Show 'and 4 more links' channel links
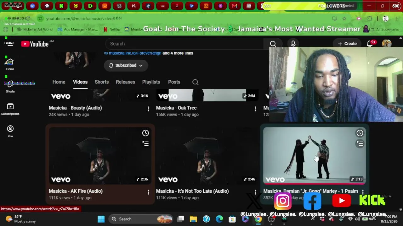The width and height of the screenshot is (403, 226). click(x=178, y=53)
